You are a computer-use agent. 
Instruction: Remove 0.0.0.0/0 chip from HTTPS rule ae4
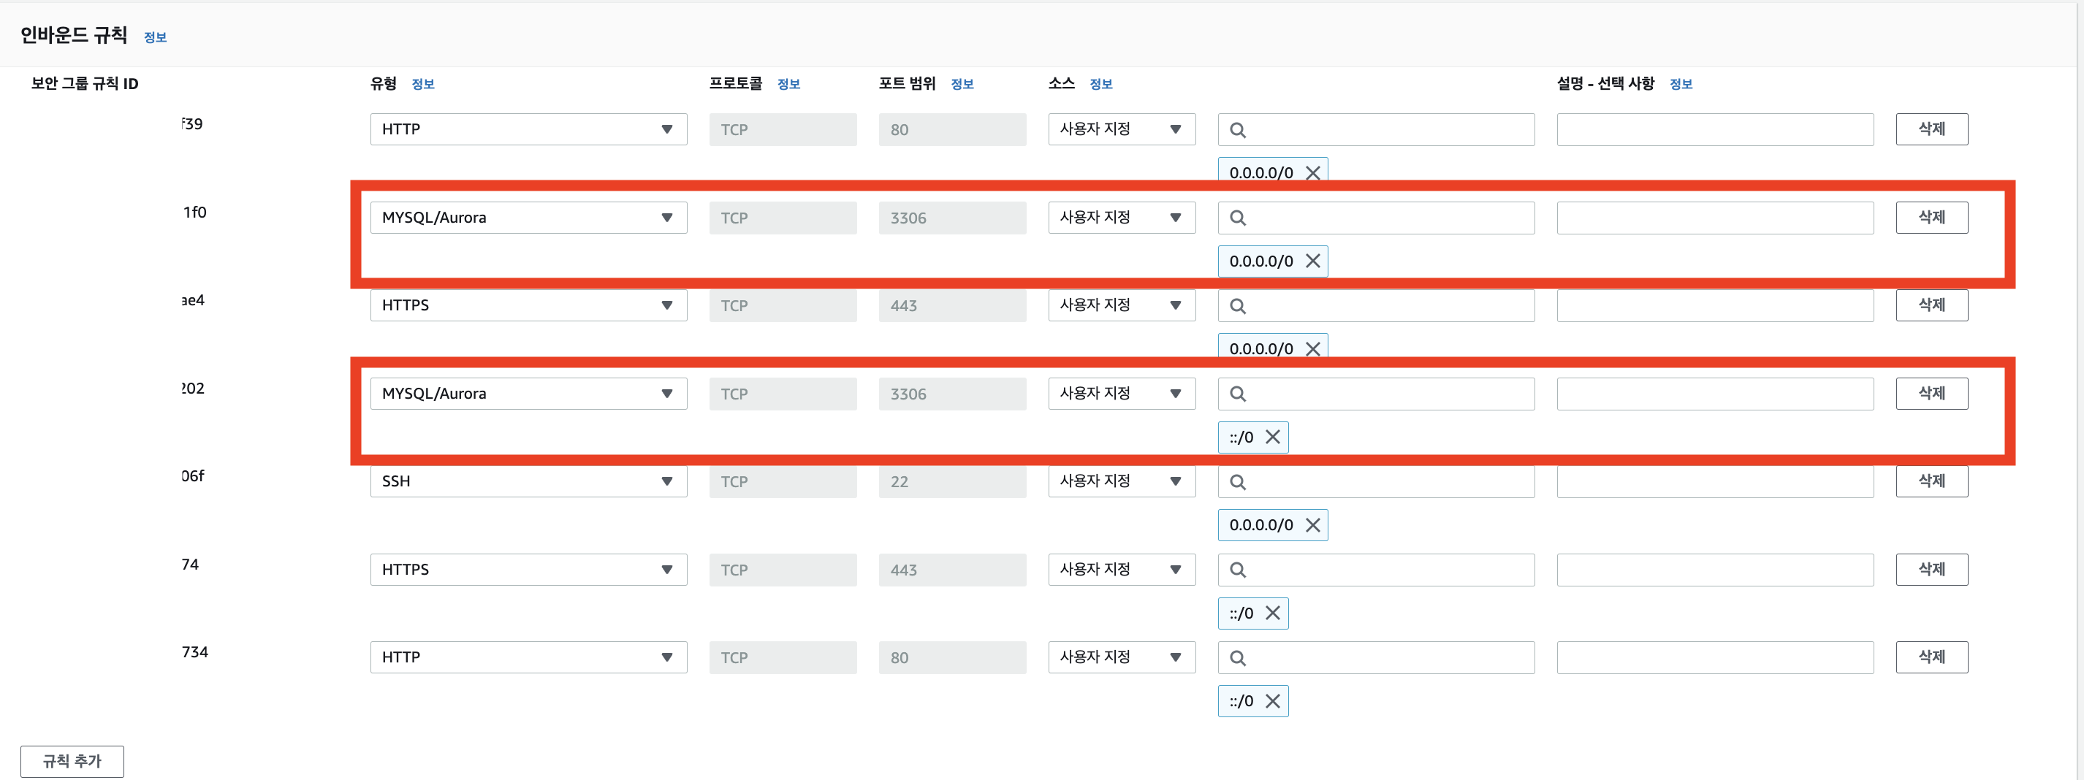click(x=1312, y=348)
